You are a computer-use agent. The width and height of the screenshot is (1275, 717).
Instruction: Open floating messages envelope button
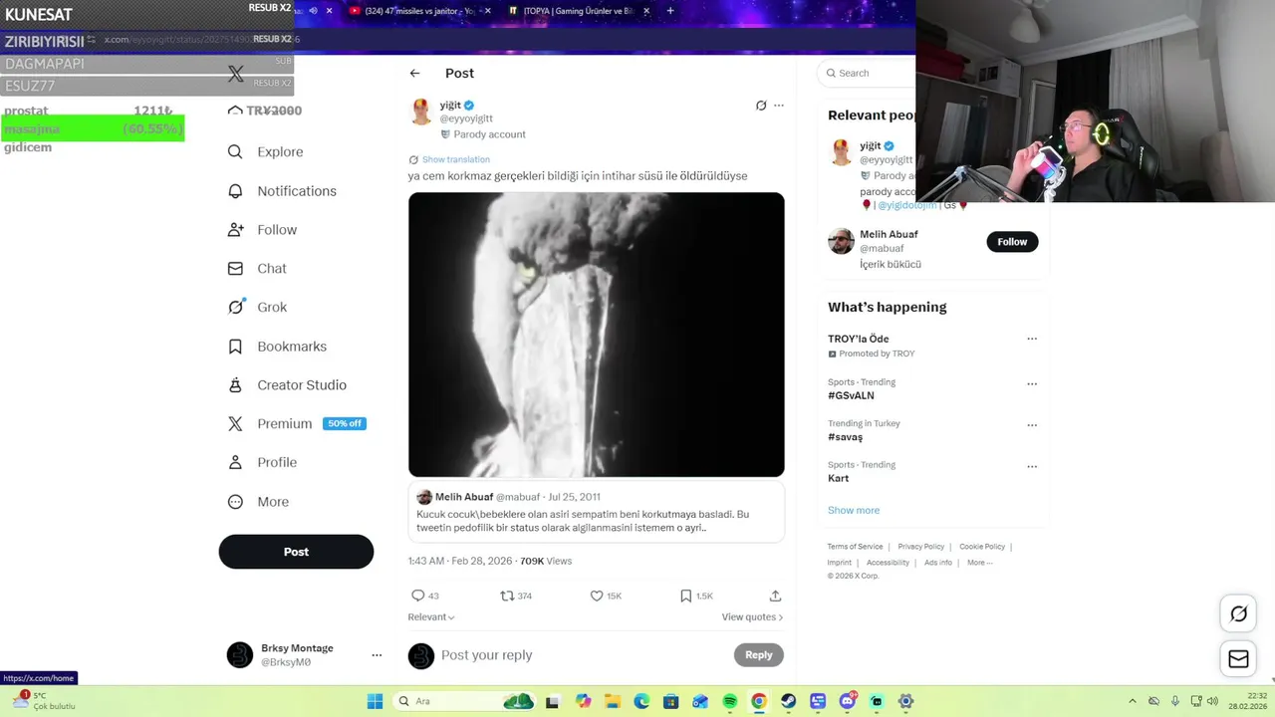coord(1238,658)
